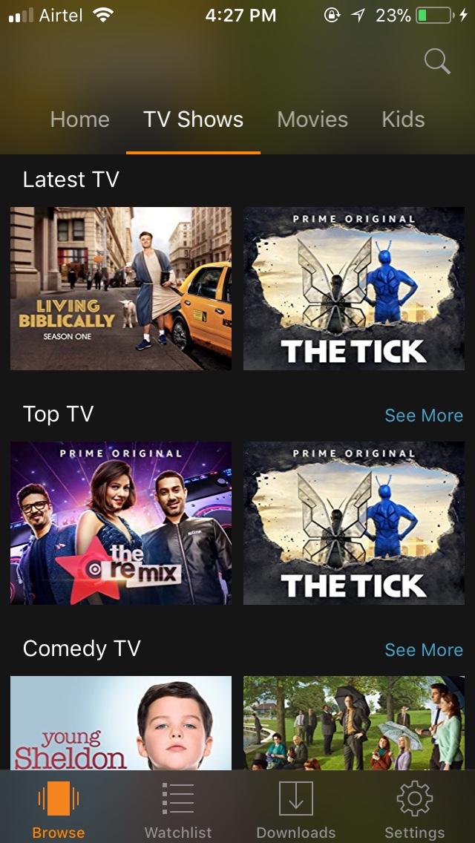Tap See More beside Comedy TV
Viewport: 475px width, 843px height.
424,649
